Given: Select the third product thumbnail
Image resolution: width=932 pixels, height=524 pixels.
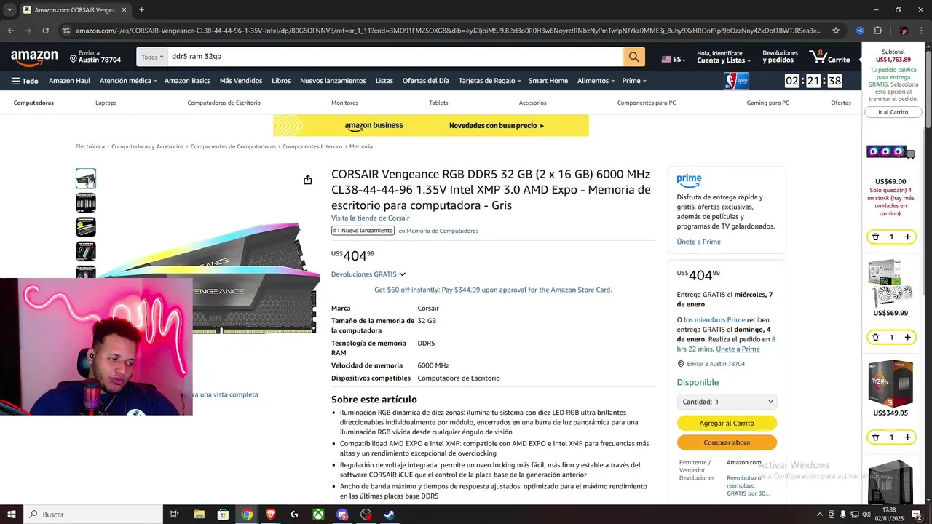Looking at the screenshot, I should pyautogui.click(x=86, y=227).
